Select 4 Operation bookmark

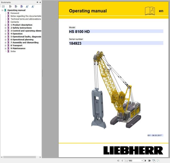16,34
